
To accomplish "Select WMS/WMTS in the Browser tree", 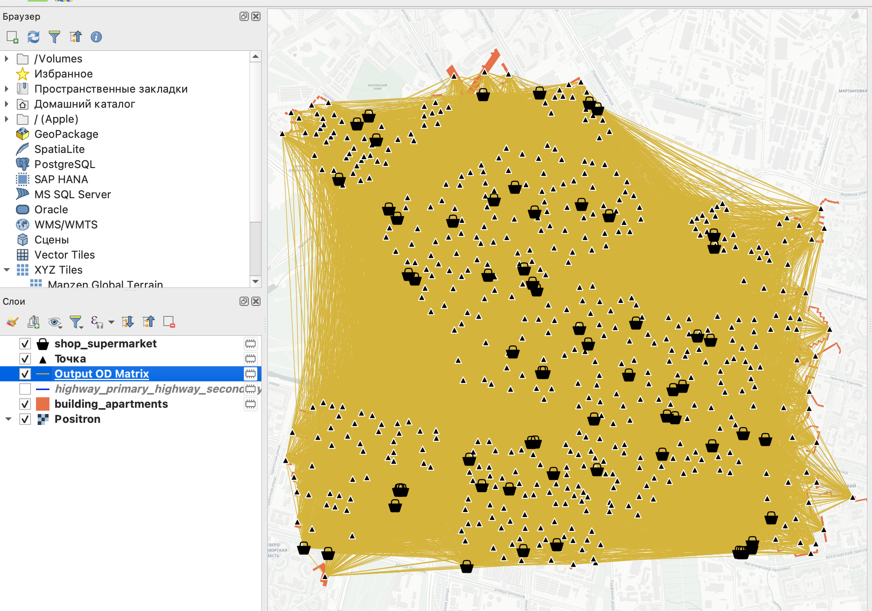I will coord(66,225).
